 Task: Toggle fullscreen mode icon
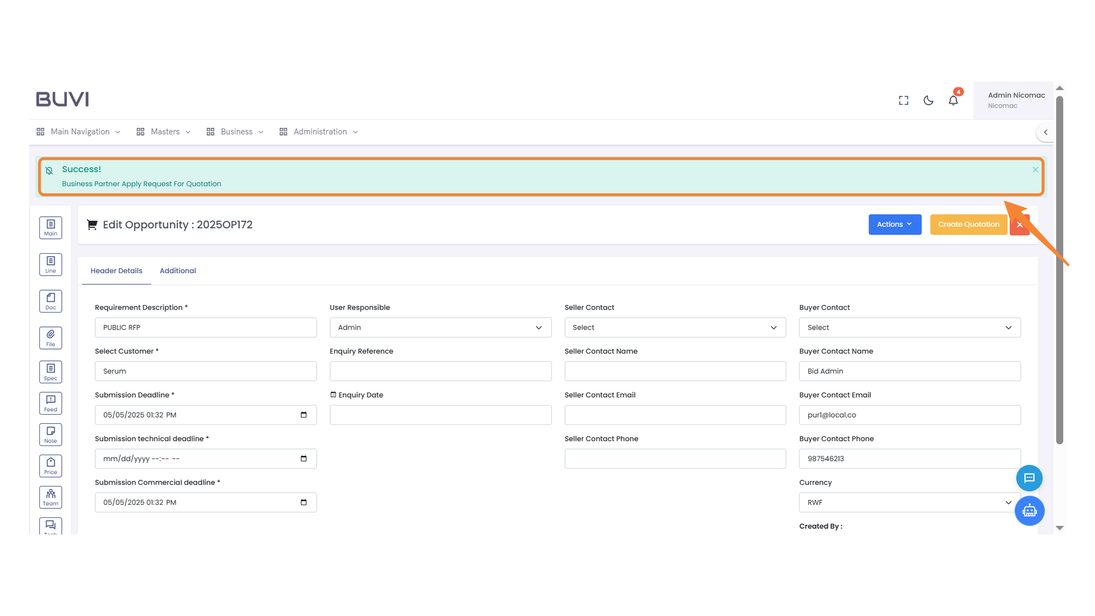[903, 100]
